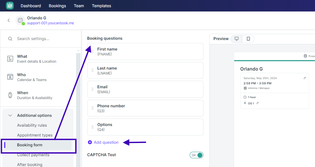Click the pencil icon beside the date

[305, 78]
